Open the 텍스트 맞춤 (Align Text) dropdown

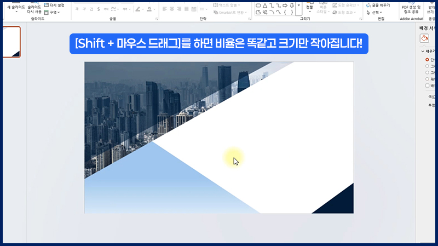pyautogui.click(x=227, y=5)
